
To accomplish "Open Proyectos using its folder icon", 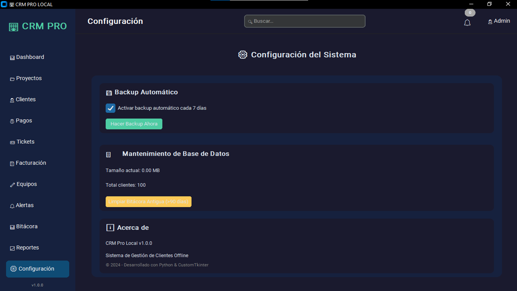I will 12,78.
